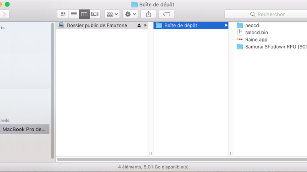
Task: Open the group-by arrangement dropdown
Action: tap(112, 14)
